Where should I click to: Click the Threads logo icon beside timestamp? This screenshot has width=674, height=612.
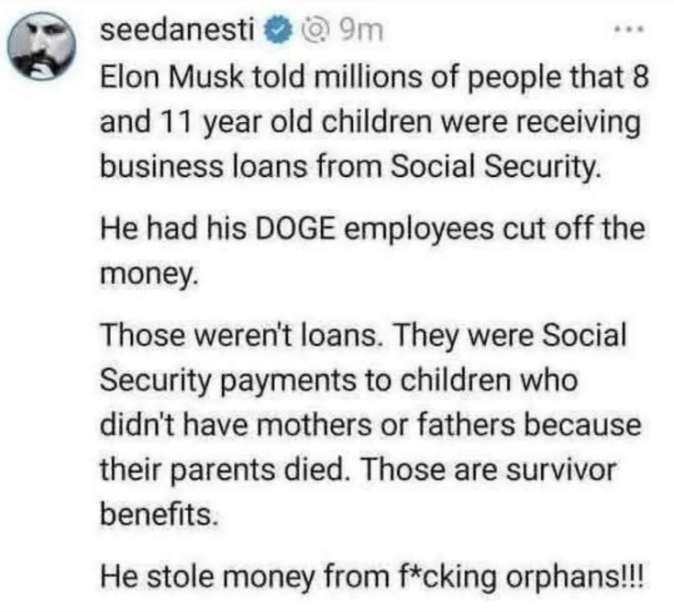click(x=315, y=31)
